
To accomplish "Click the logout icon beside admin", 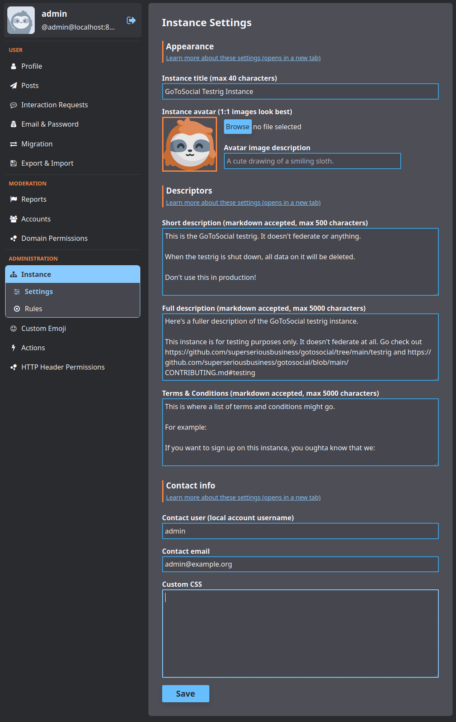I will pos(131,21).
